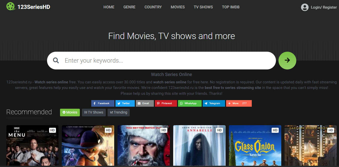Click the share count 277
The image size is (339, 167).
click(x=244, y=103)
